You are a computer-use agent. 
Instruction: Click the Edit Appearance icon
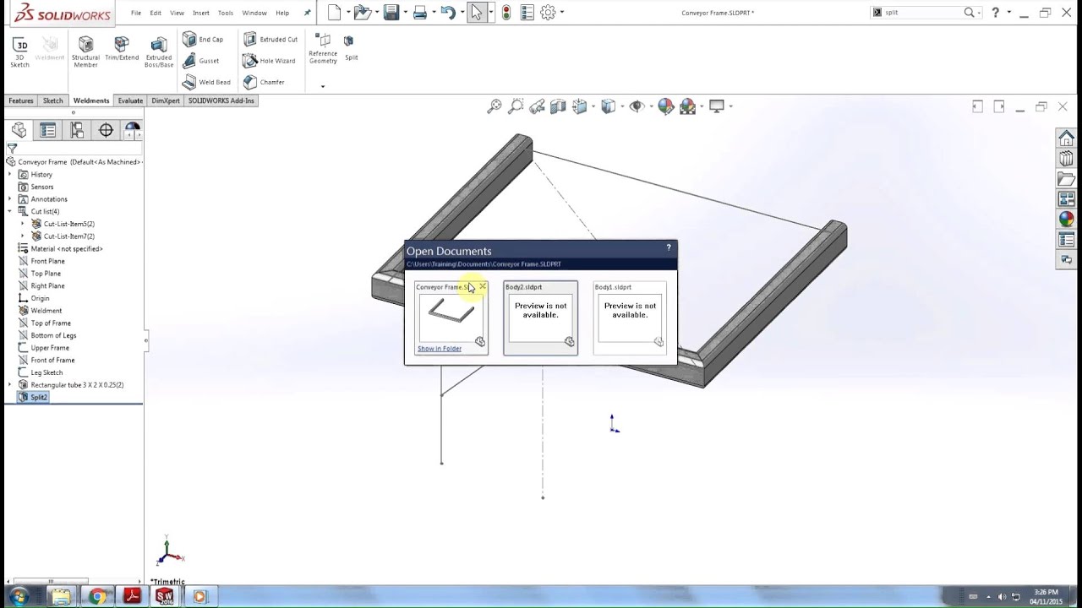pyautogui.click(x=666, y=106)
